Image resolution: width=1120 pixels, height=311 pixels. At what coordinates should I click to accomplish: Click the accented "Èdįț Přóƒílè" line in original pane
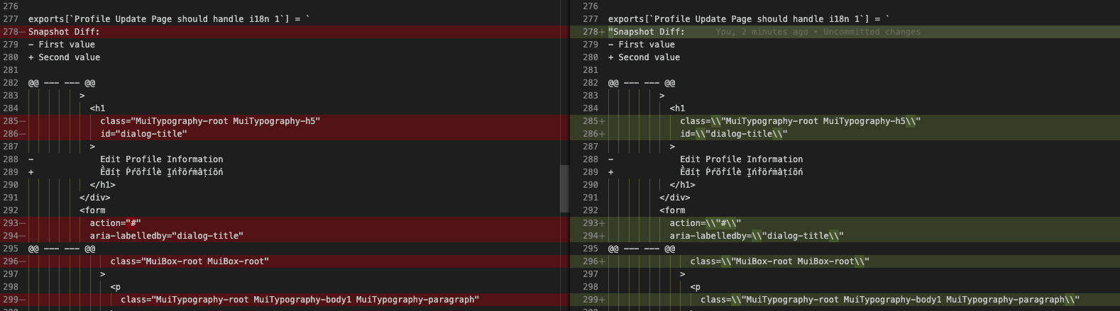tap(162, 172)
